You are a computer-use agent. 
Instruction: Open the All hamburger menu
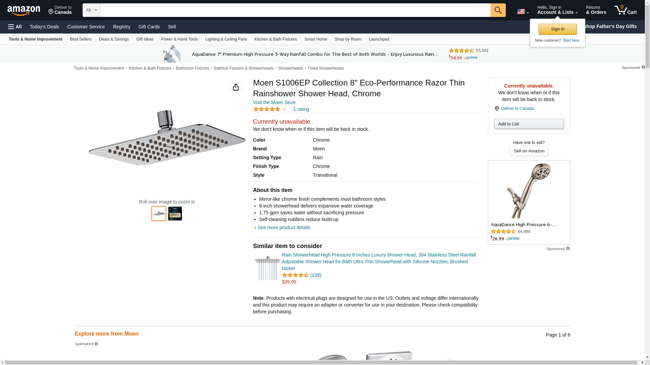(x=15, y=27)
